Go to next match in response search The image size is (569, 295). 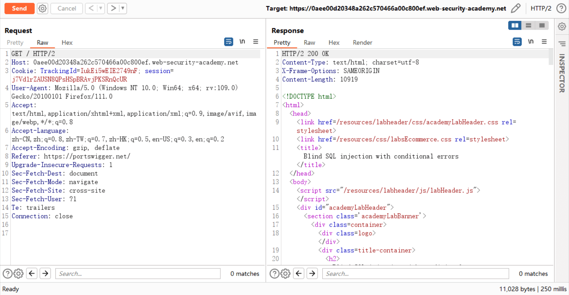click(312, 274)
